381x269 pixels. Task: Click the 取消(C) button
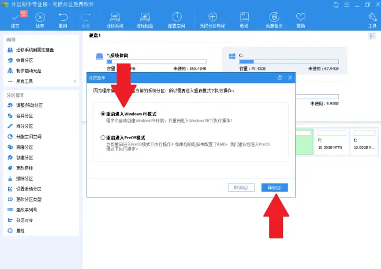[241, 188]
